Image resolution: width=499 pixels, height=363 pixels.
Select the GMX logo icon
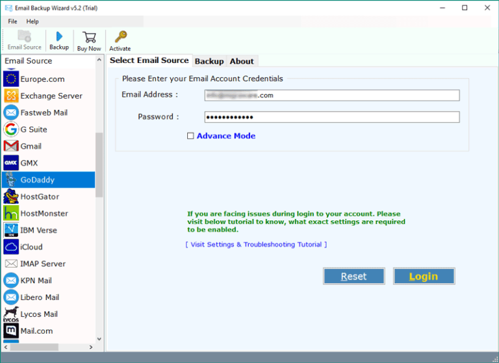[x=11, y=163]
